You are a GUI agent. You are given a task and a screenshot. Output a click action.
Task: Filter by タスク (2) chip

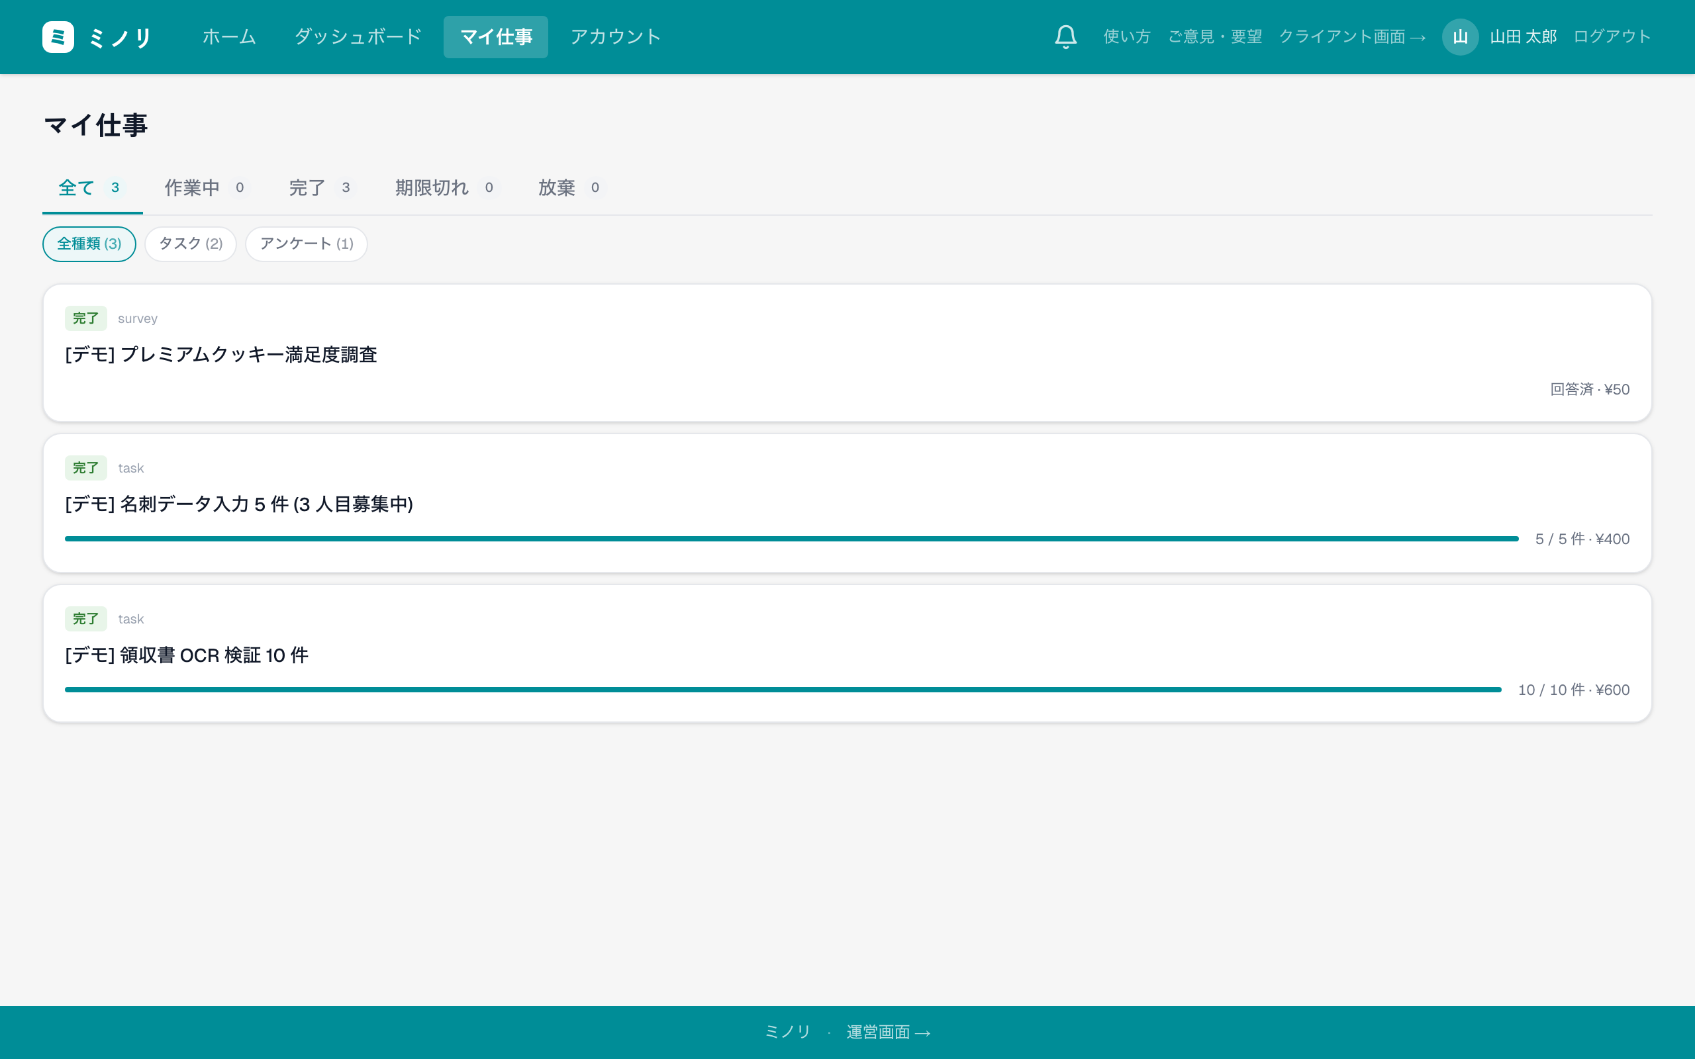(191, 244)
